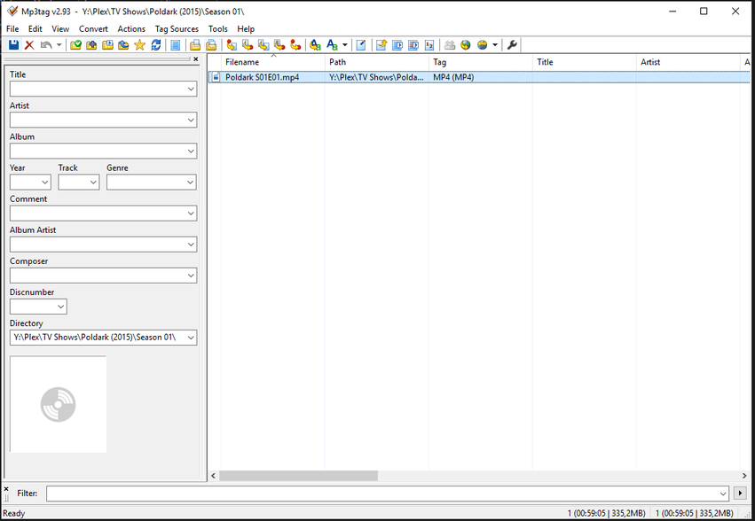This screenshot has height=521, width=755.
Task: Expand the Discnumber dropdown
Action: pyautogui.click(x=60, y=307)
